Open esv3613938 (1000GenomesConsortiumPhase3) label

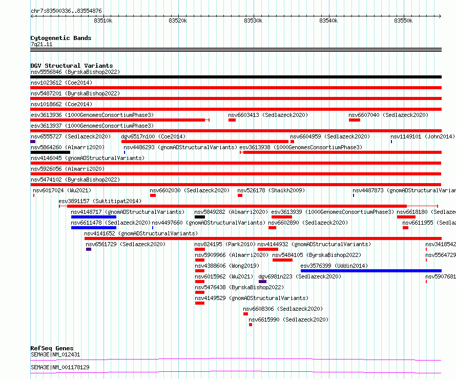point(301,147)
